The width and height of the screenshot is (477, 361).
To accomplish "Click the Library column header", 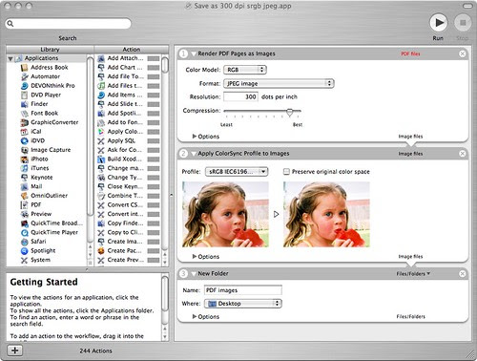I will coord(50,50).
